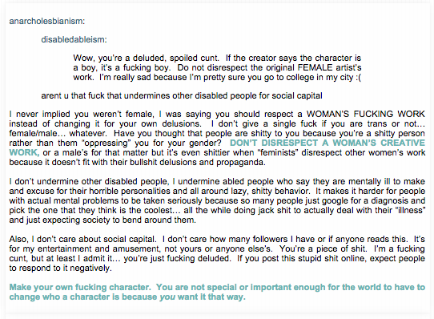Click the italic "you" in the last line

[x=167, y=297]
